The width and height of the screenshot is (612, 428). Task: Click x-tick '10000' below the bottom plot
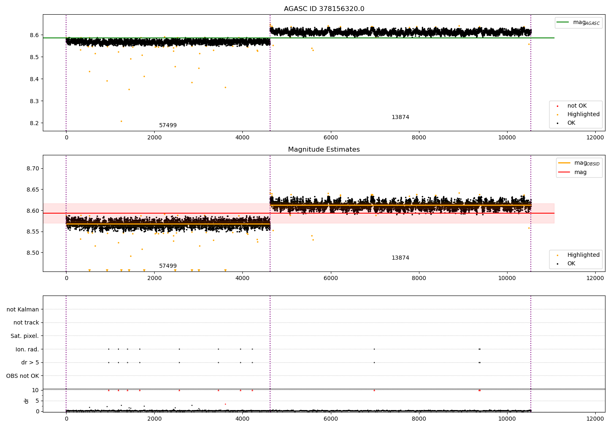click(507, 419)
